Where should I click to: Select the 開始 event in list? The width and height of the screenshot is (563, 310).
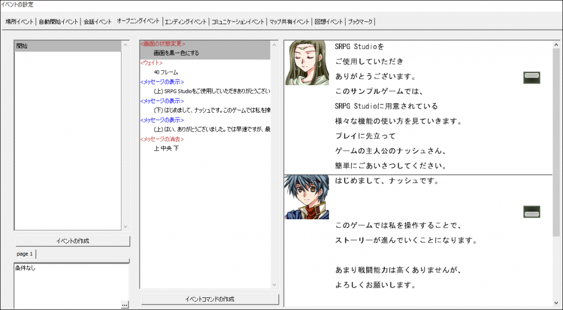tap(68, 46)
